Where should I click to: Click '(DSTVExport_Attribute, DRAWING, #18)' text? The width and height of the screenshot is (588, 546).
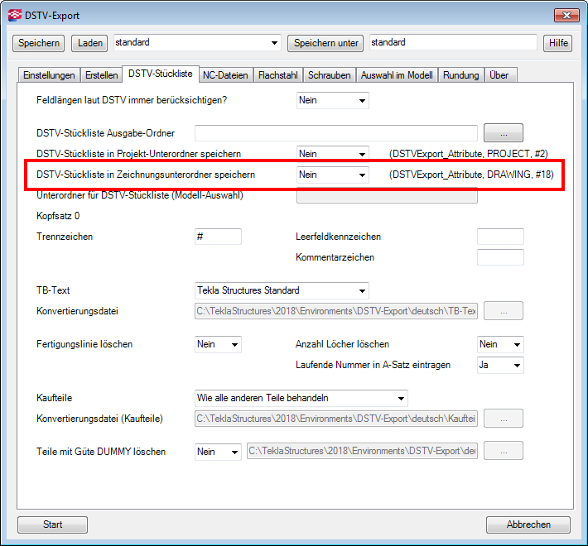point(471,175)
